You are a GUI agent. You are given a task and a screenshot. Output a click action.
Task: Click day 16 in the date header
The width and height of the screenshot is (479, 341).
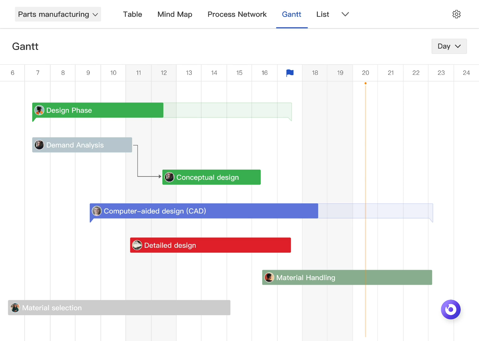[264, 73]
